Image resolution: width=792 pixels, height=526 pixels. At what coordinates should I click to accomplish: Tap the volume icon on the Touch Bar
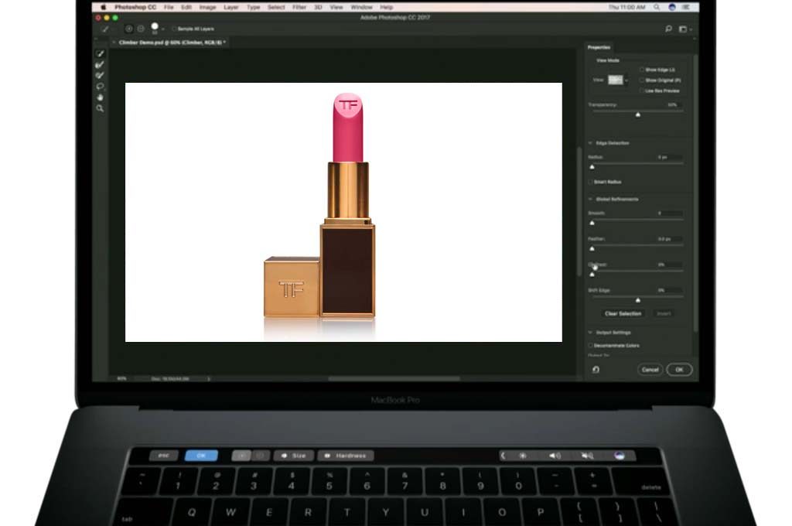555,456
